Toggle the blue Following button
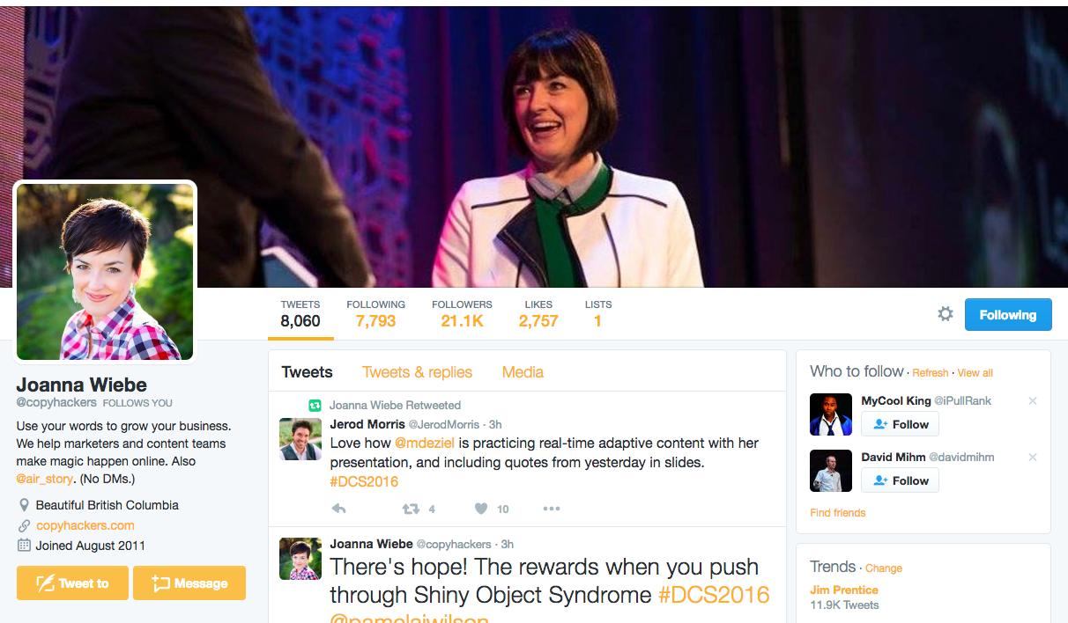 (1008, 315)
